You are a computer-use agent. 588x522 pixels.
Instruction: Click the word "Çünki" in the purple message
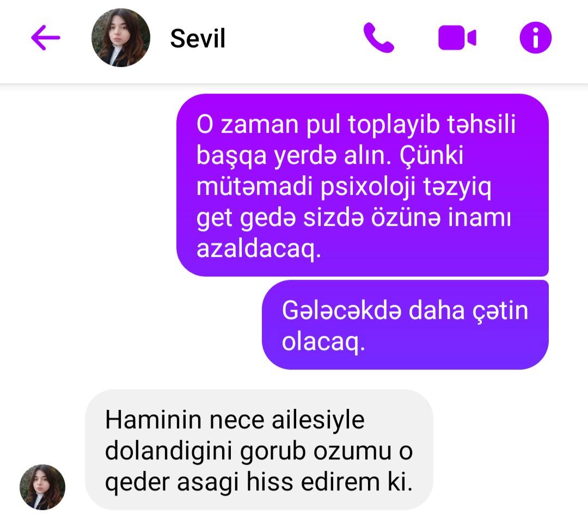431,155
